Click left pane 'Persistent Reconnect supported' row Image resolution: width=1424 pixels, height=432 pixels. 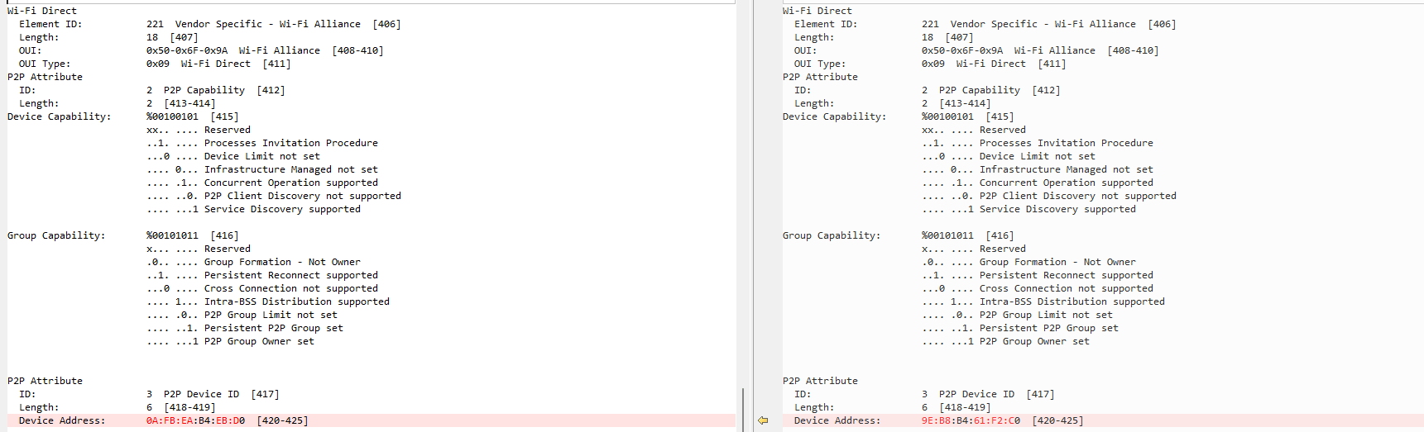262,275
